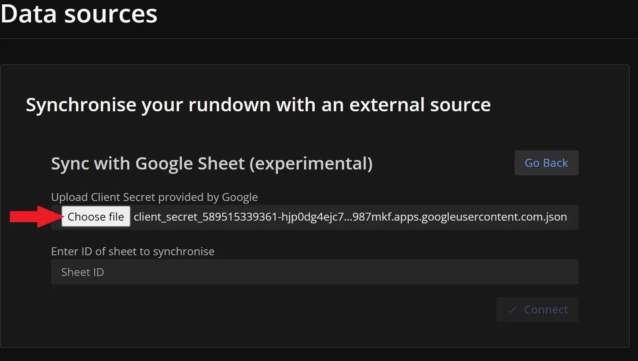Click the Enter ID of sheet label
This screenshot has width=638, height=361.
[x=133, y=251]
